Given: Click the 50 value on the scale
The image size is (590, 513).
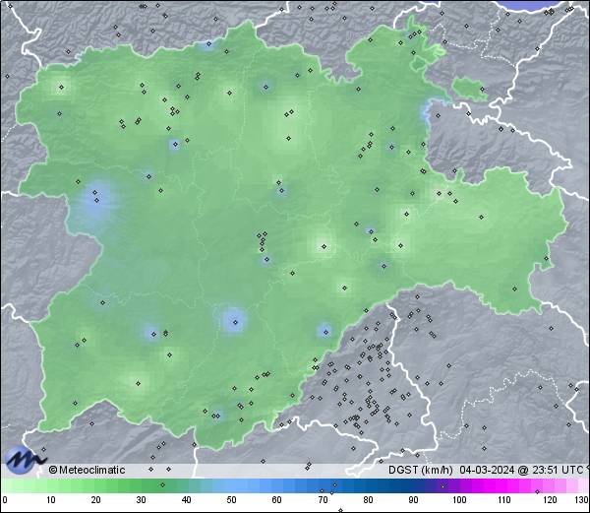Looking at the screenshot, I should point(231,500).
